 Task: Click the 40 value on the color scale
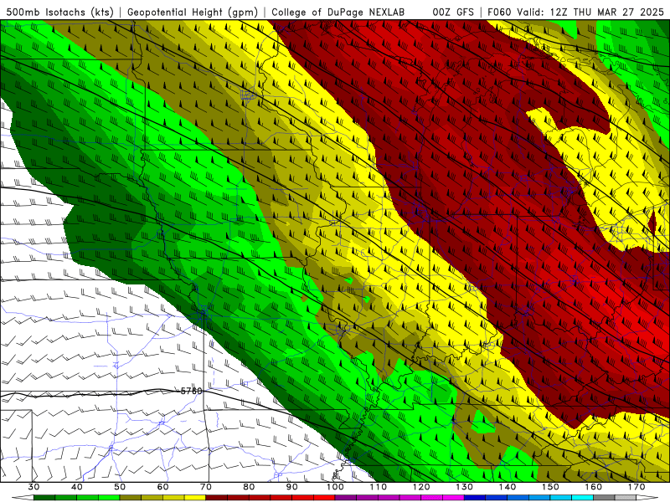click(x=77, y=487)
